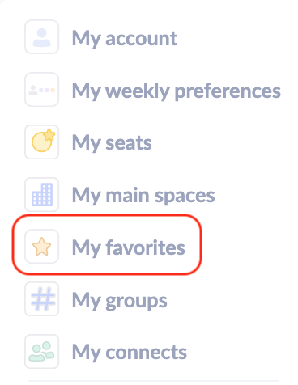Go to My weekly preferences
Viewport: 298px width, 385px height.
click(177, 91)
